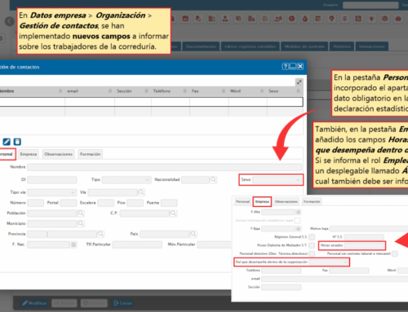The width and height of the screenshot is (408, 312).
Task: Click the Cerrar button
Action: point(122,303)
